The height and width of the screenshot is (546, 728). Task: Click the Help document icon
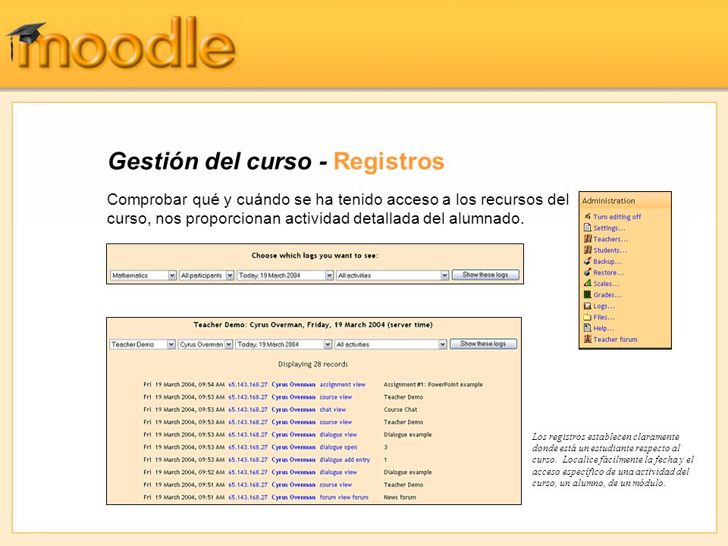click(587, 328)
